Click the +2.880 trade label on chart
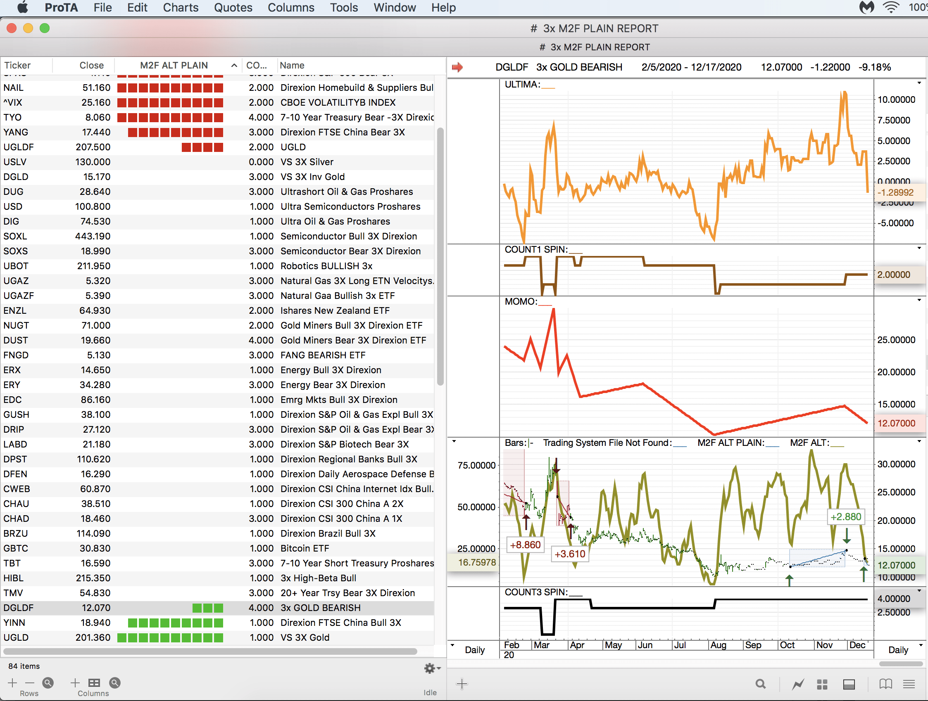This screenshot has width=928, height=701. (846, 516)
